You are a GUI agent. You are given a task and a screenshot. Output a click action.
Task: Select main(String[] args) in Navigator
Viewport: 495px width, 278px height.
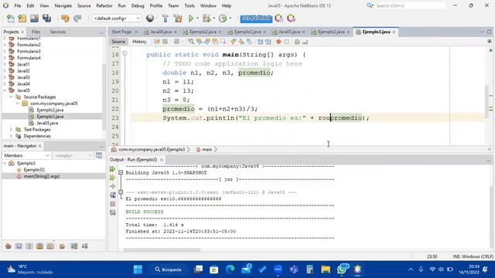click(41, 176)
